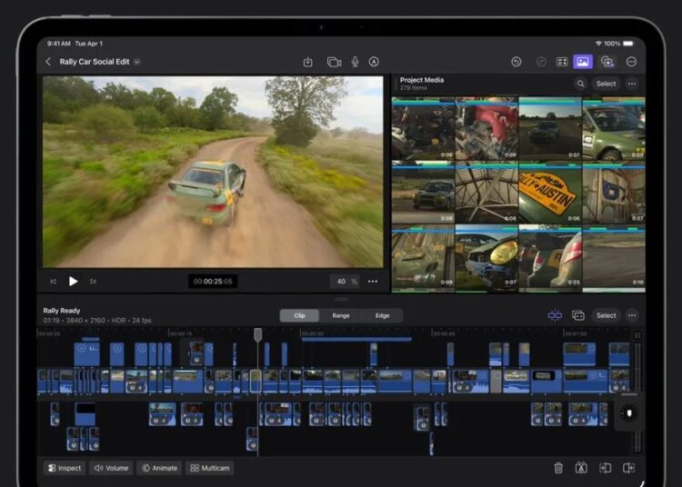Trim clip start to playhead icon

tap(605, 468)
